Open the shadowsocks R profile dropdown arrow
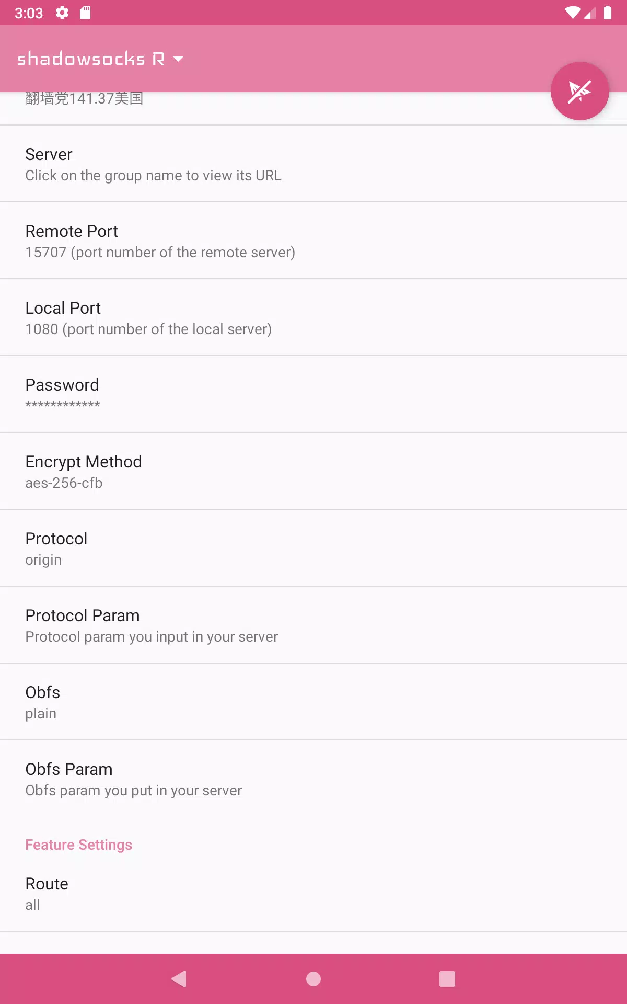 pos(178,59)
